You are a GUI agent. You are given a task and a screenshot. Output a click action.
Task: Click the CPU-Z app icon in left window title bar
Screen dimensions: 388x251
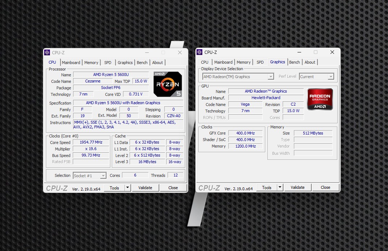pyautogui.click(x=47, y=52)
